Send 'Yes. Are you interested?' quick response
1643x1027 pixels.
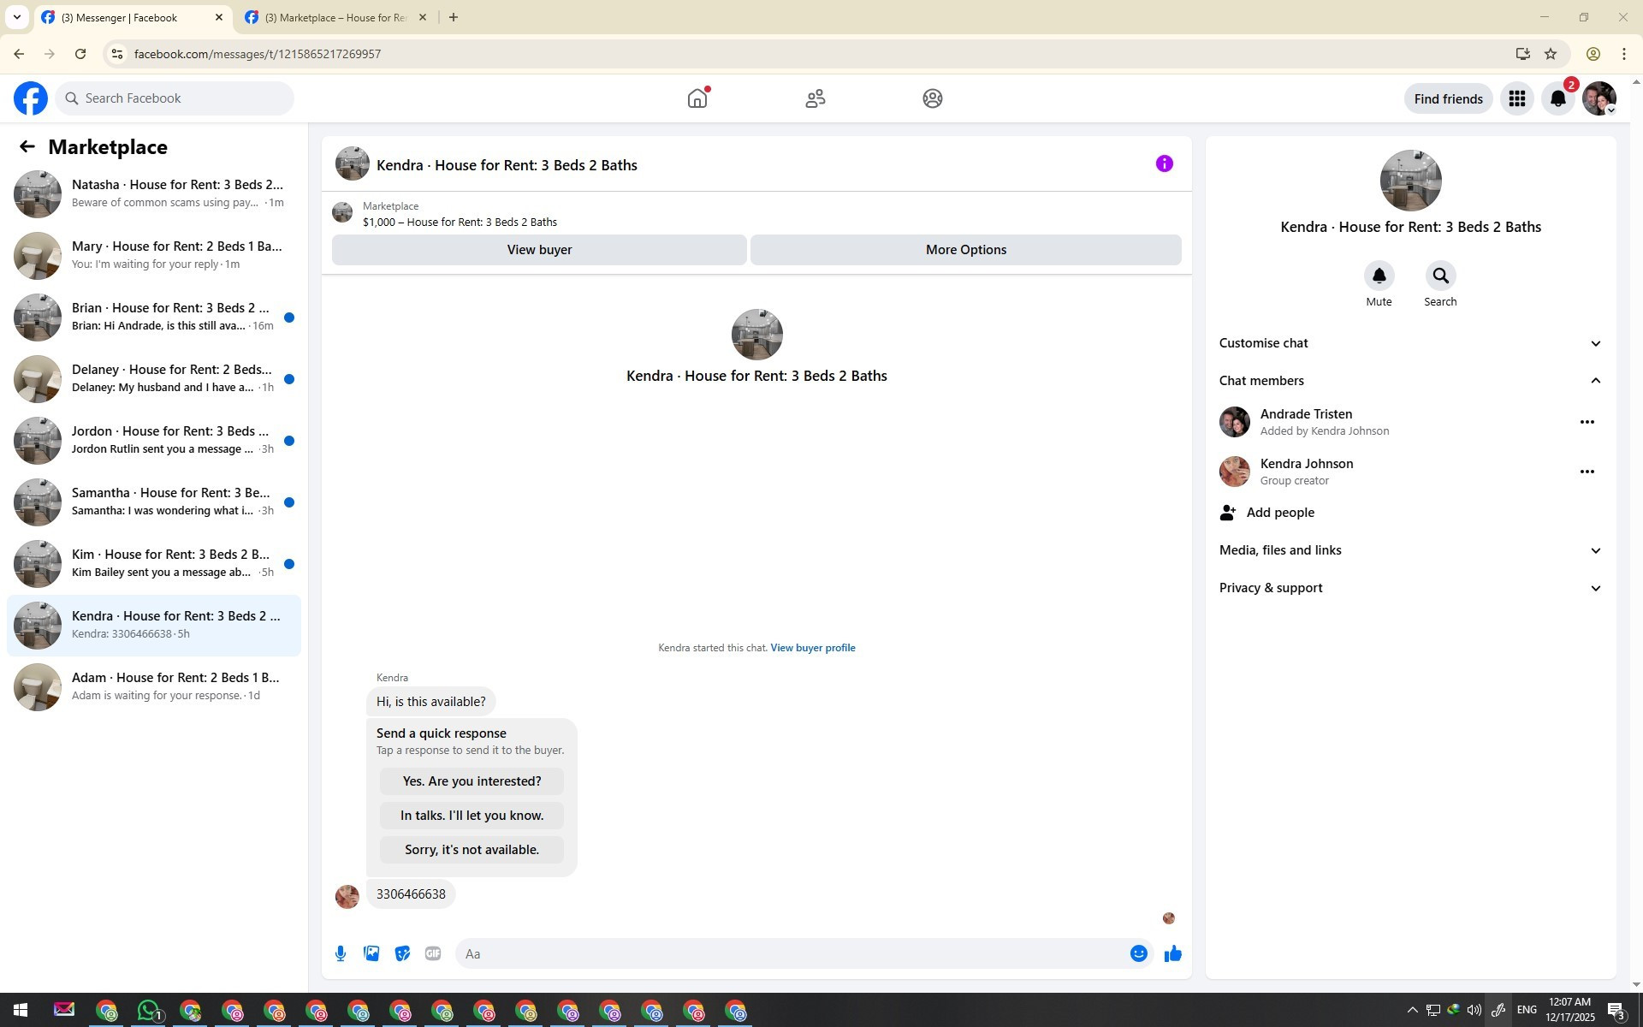click(472, 781)
